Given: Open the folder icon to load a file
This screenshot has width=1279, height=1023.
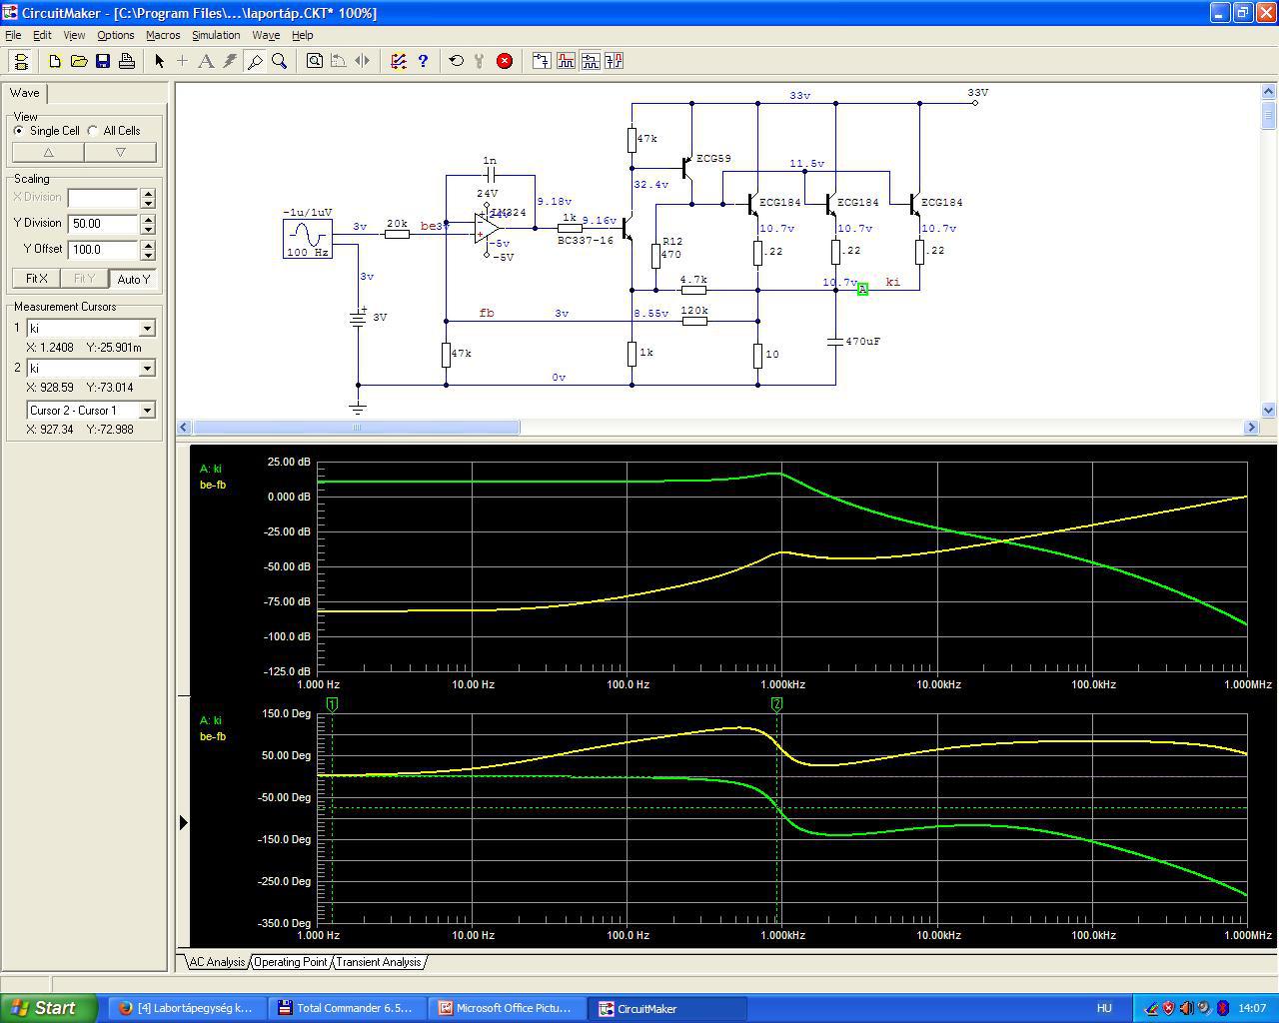Looking at the screenshot, I should [79, 61].
